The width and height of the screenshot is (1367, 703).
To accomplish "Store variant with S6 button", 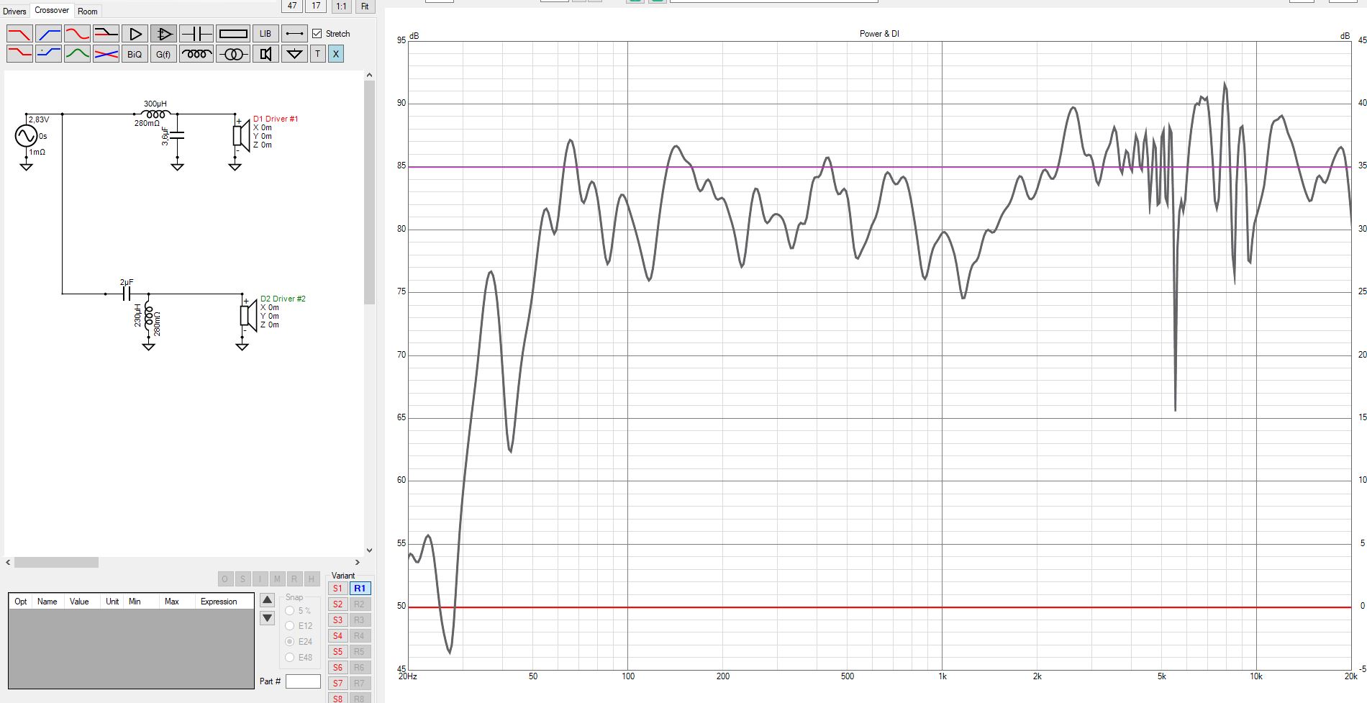I will (x=337, y=668).
